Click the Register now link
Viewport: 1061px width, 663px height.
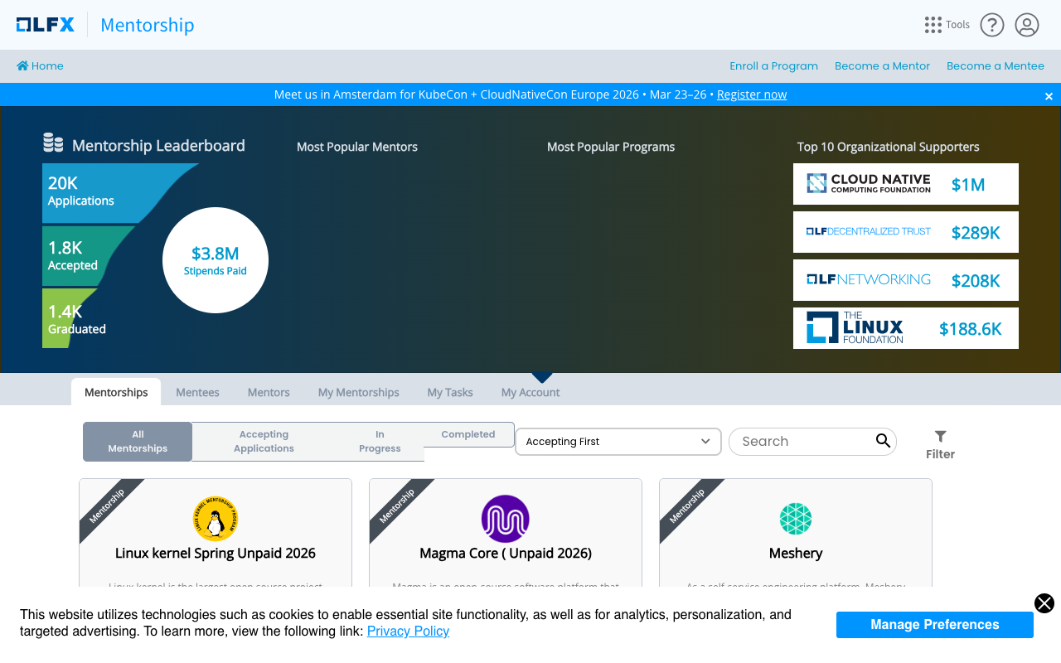pyautogui.click(x=751, y=94)
